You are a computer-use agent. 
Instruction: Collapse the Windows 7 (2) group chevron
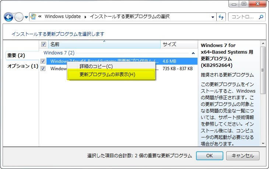[x=193, y=53]
